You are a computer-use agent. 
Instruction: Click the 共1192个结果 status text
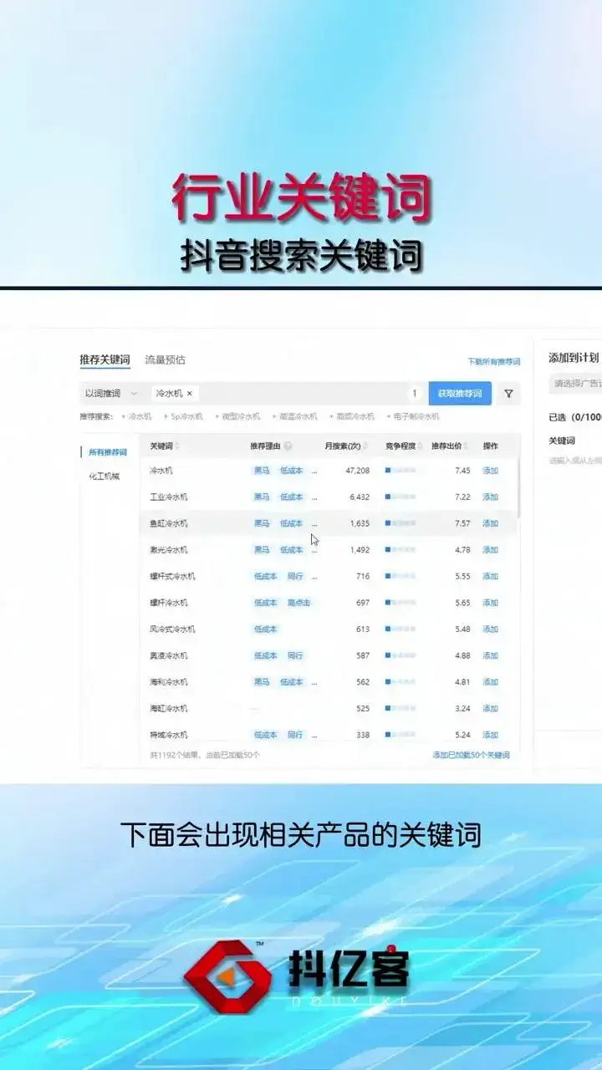(x=176, y=755)
